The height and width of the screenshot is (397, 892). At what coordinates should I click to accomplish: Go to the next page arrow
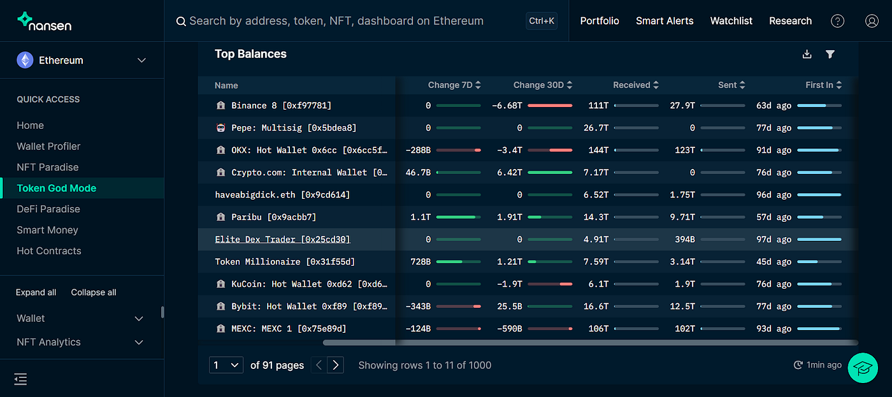(x=336, y=365)
